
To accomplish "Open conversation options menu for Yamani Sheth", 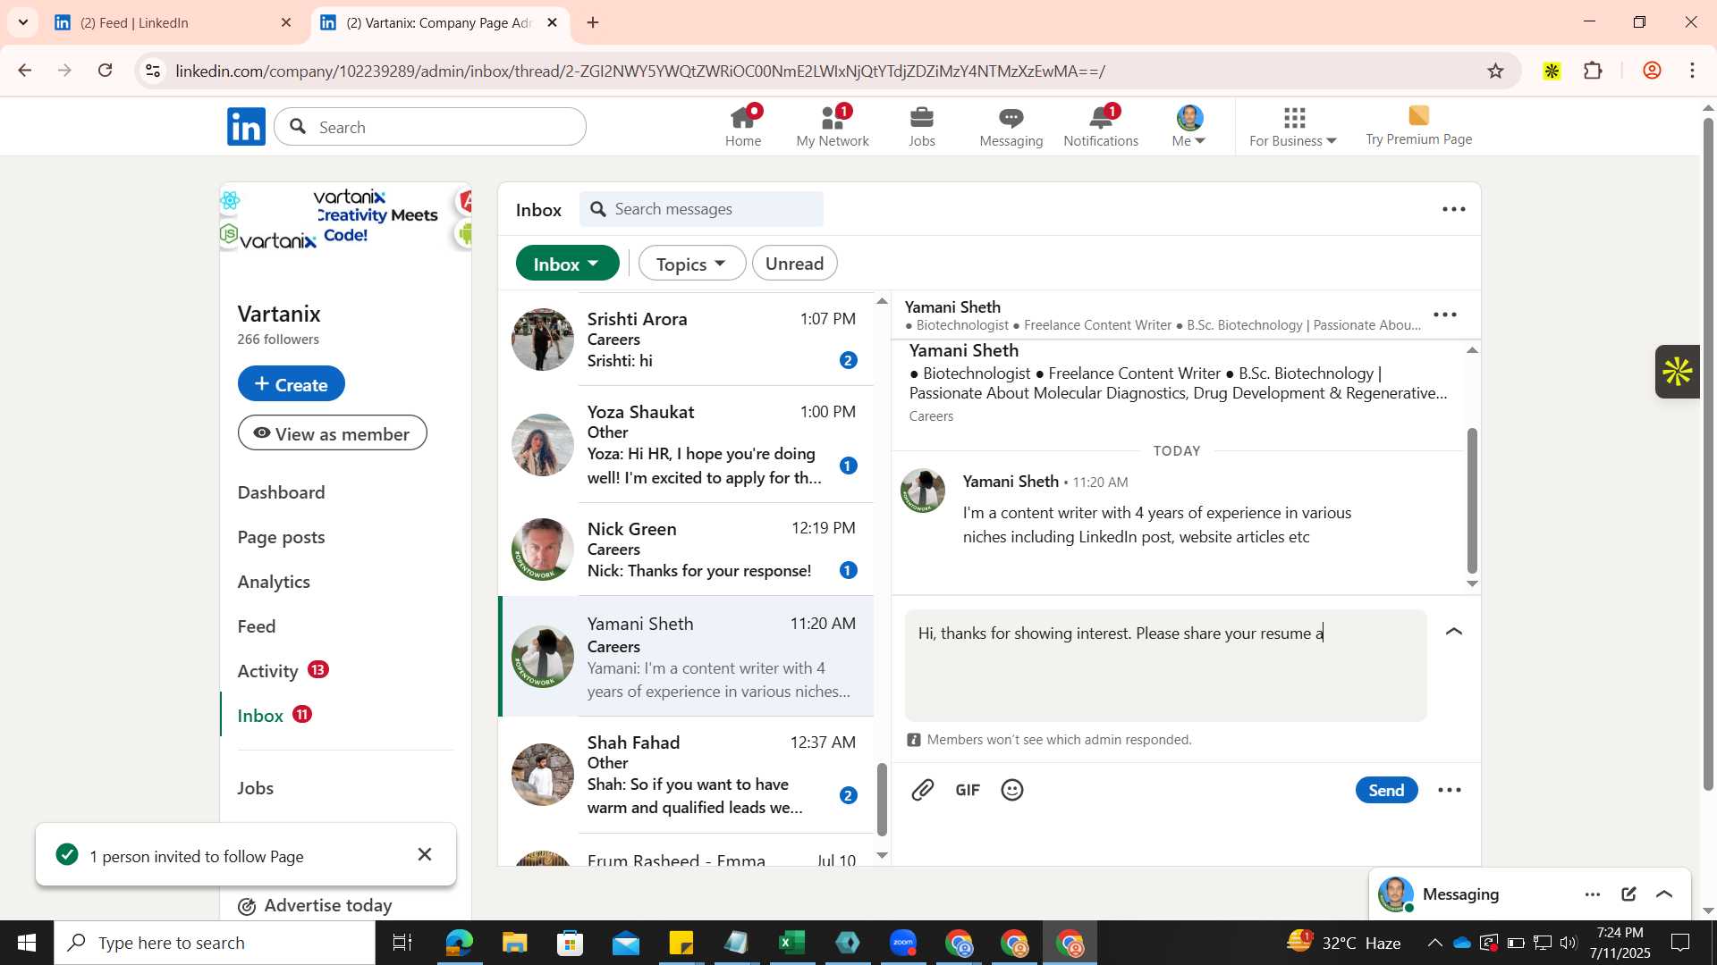I will [1445, 315].
